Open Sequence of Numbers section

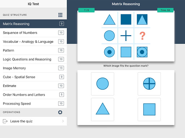(33, 33)
